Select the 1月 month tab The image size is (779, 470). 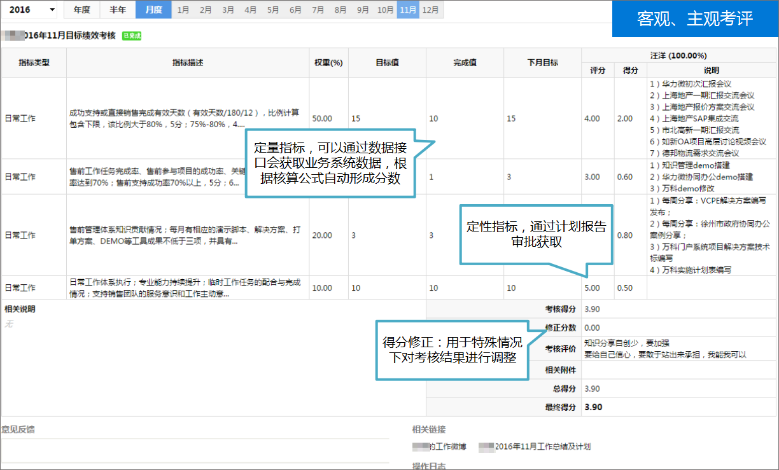tap(183, 10)
